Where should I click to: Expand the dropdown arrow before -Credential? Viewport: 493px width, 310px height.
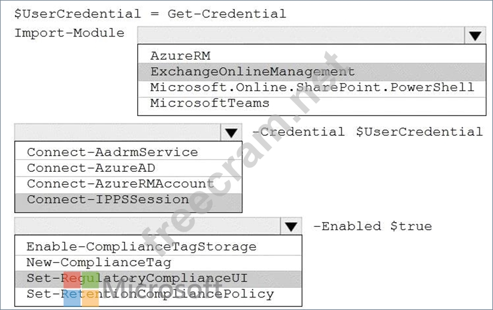coord(231,132)
